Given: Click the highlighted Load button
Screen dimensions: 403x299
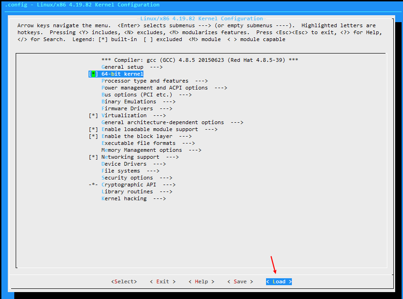Looking at the screenshot, I should (279, 282).
